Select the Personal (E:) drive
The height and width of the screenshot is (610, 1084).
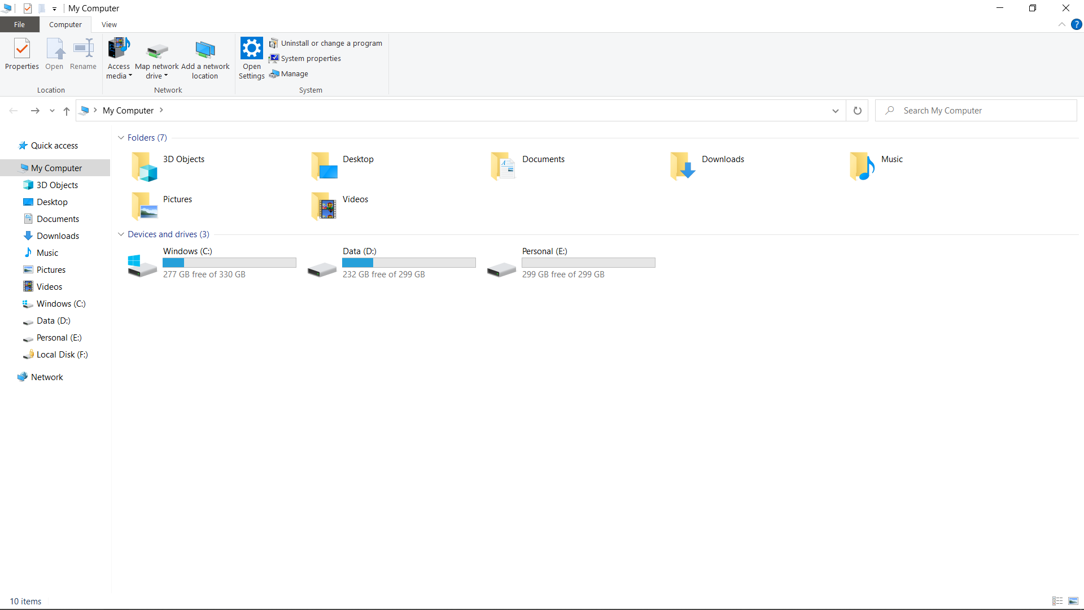click(x=571, y=263)
